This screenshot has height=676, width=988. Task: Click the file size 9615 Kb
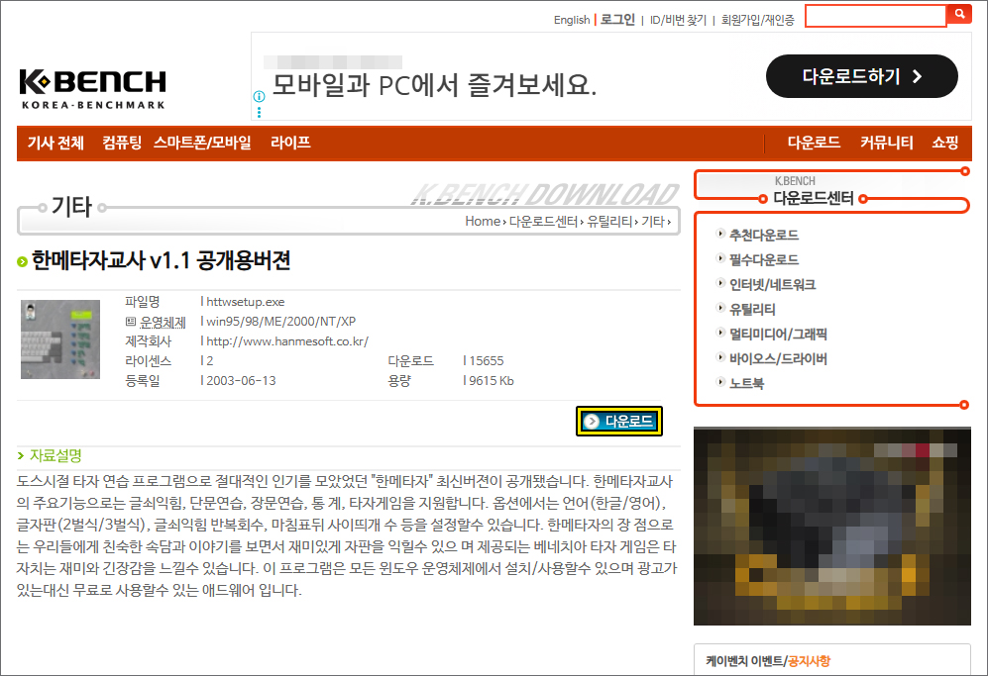click(491, 381)
